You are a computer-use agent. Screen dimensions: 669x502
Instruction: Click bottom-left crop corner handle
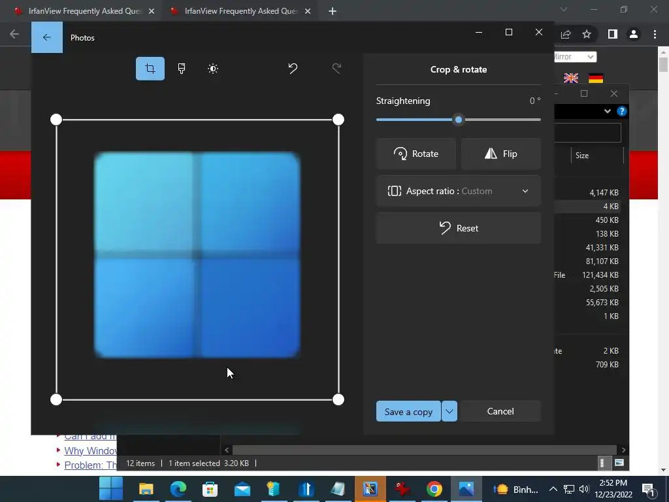56,399
